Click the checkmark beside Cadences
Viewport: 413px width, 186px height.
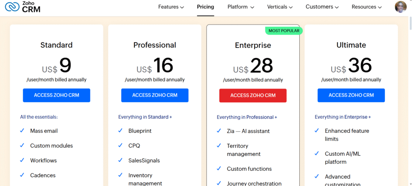22,175
